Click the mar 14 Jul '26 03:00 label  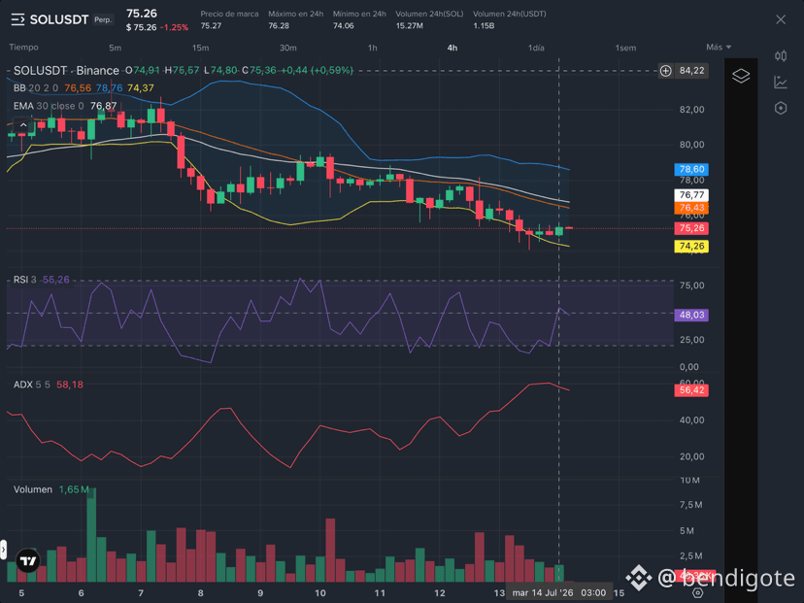[x=559, y=592]
